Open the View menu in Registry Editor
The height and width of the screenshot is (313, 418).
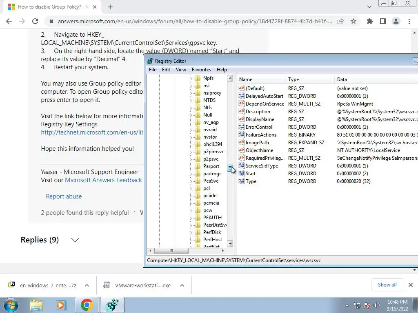click(181, 69)
